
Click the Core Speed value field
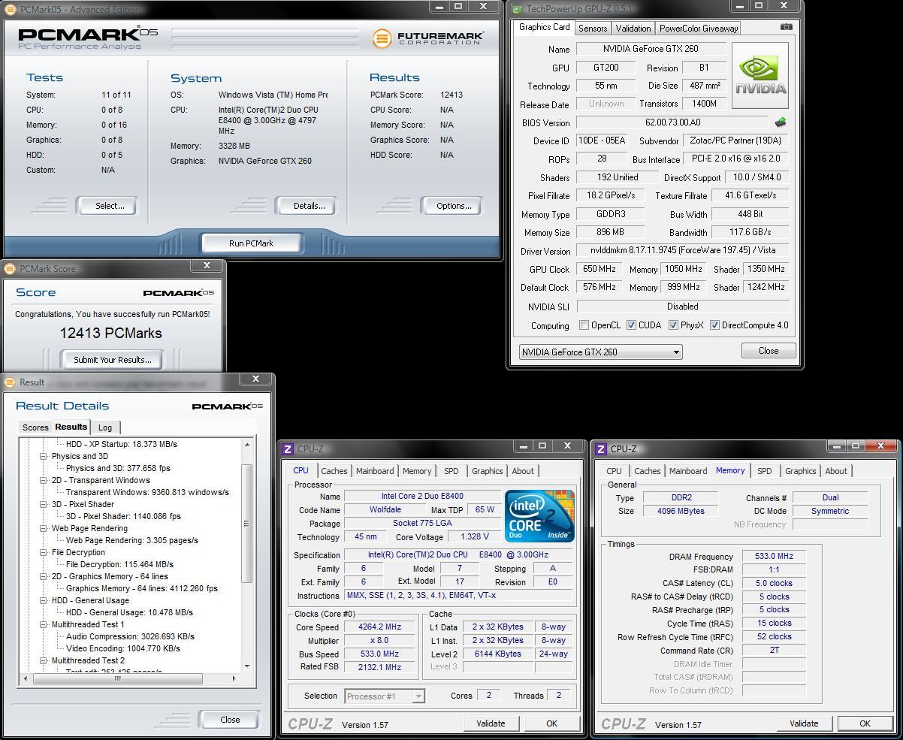point(379,627)
